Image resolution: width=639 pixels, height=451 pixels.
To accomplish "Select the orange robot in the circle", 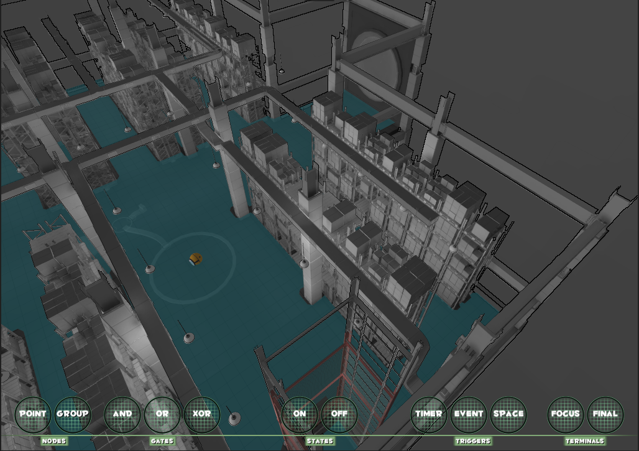I will (195, 259).
